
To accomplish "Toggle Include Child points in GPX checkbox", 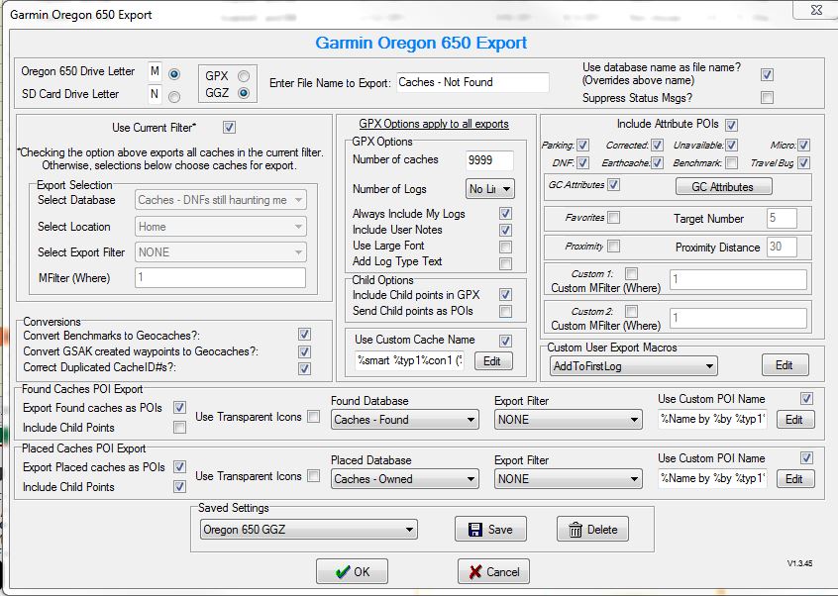I will click(505, 294).
